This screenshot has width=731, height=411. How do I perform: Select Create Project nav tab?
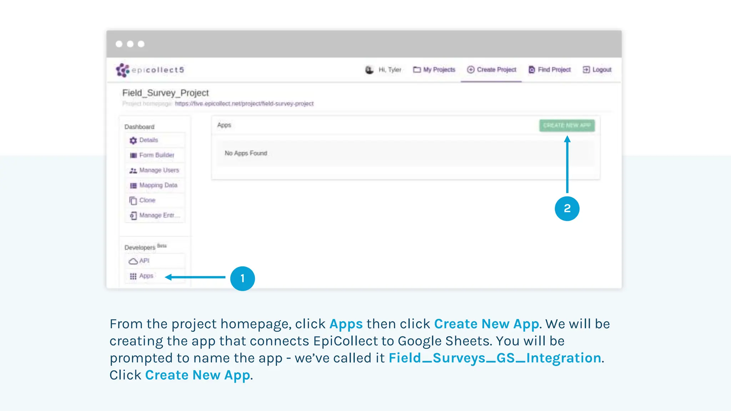(x=491, y=70)
